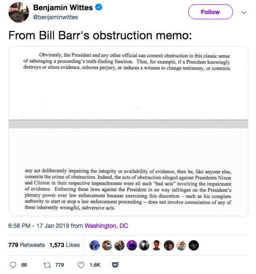The image size is (256, 274).
Task: Follow Benjamin Wittes
Action: click(210, 12)
